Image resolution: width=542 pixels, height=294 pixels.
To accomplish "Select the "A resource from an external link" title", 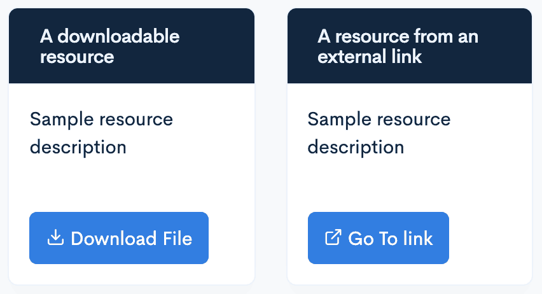I will (x=398, y=46).
